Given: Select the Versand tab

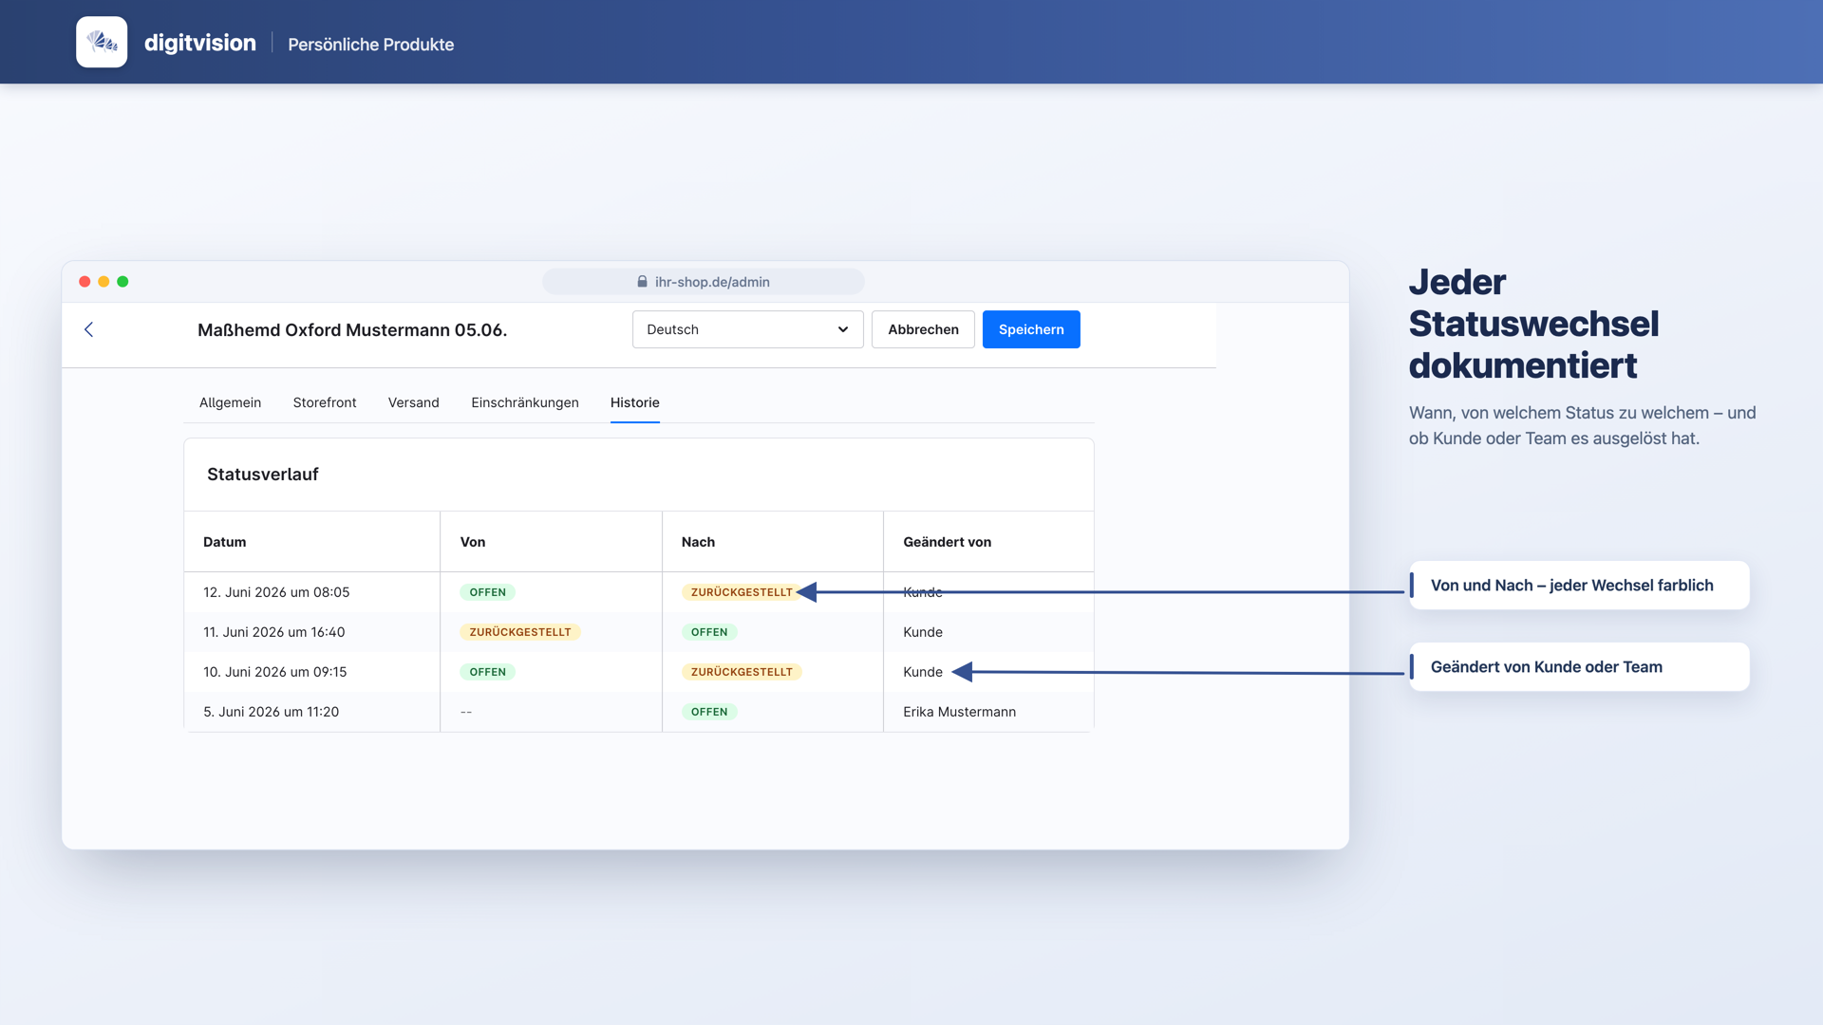Looking at the screenshot, I should coord(414,402).
